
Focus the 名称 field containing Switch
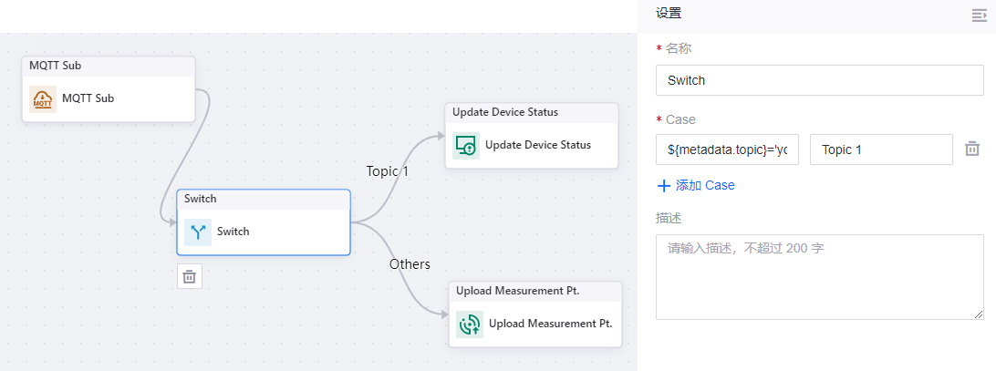tap(819, 80)
